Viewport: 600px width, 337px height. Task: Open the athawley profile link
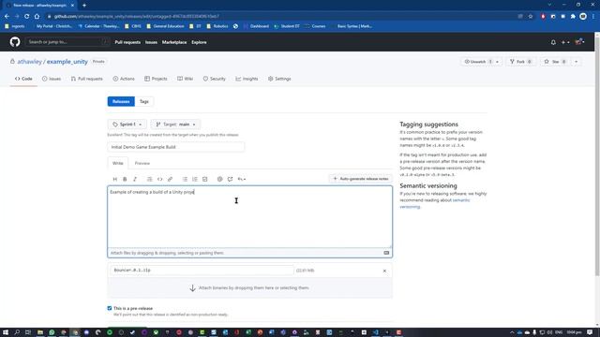pyautogui.click(x=29, y=62)
